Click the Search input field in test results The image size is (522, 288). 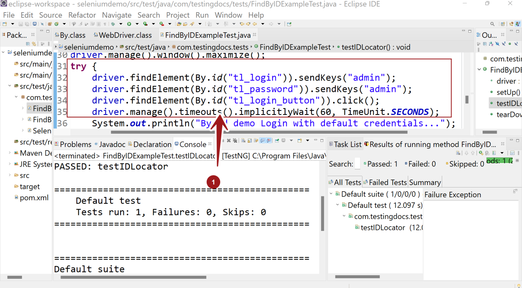click(x=358, y=164)
